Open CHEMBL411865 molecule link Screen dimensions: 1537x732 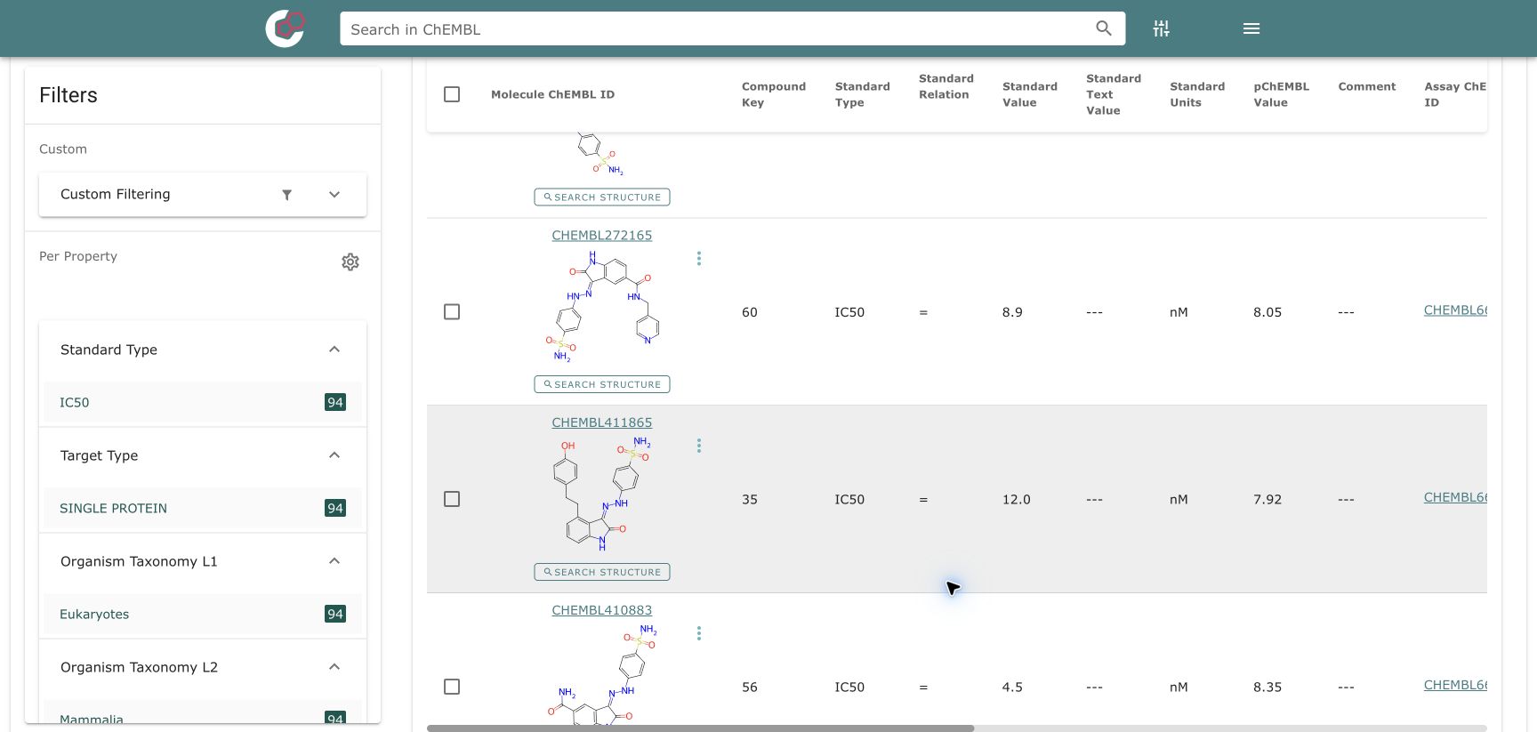(602, 422)
